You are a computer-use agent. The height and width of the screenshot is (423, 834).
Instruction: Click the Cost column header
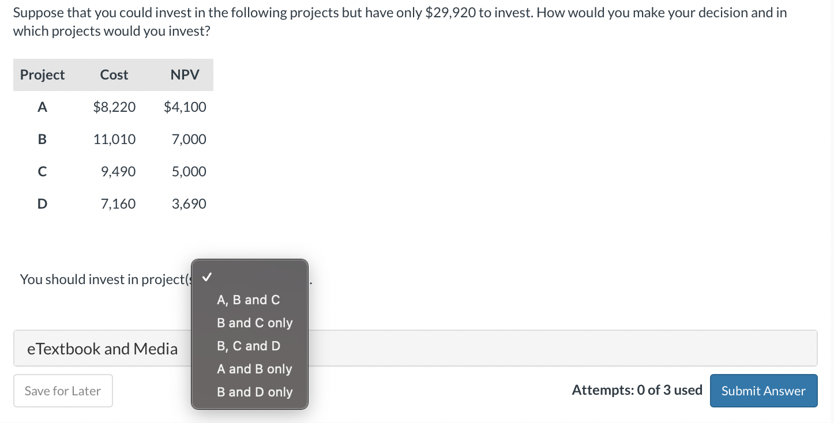click(114, 74)
